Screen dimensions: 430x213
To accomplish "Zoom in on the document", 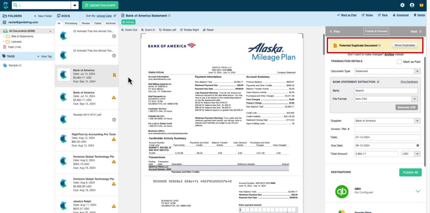I will (x=148, y=30).
